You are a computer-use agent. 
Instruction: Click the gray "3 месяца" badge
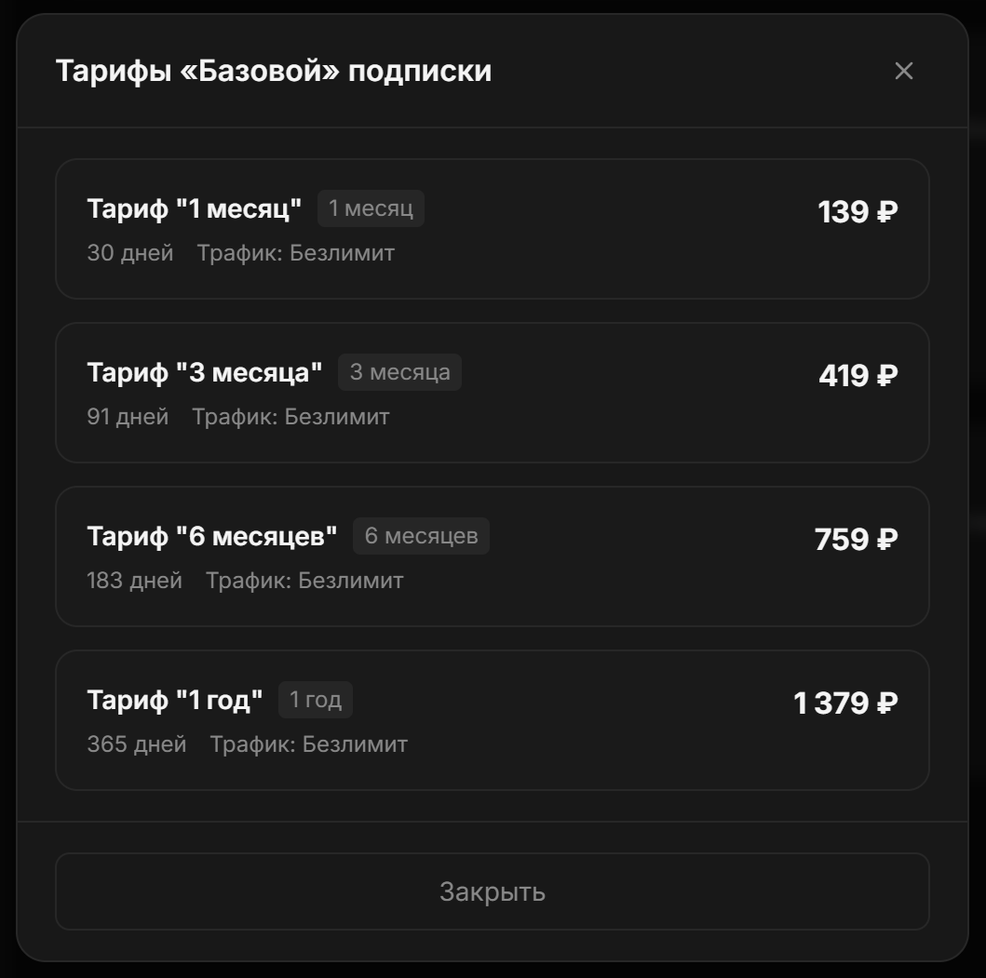point(399,373)
